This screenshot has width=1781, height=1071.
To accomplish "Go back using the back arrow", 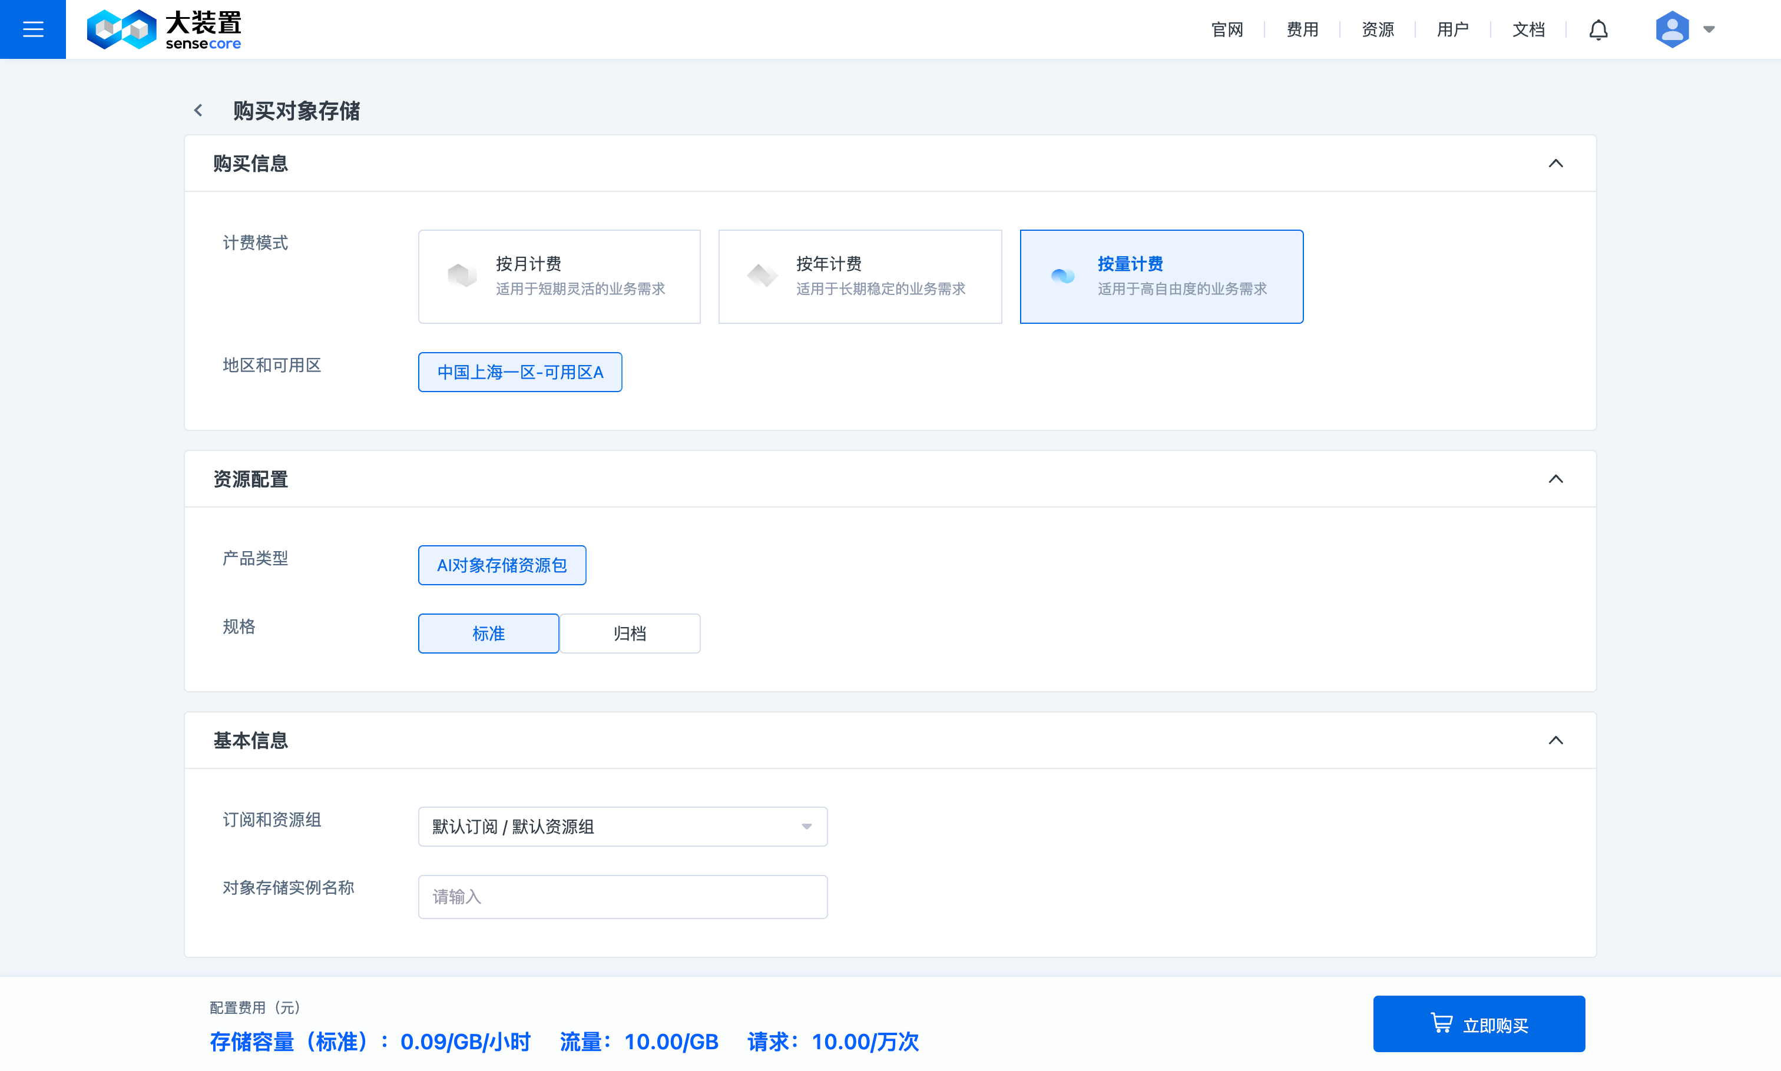I will [x=198, y=111].
